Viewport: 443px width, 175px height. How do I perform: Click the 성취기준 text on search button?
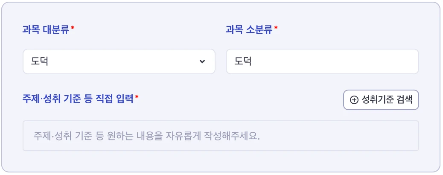click(x=378, y=100)
